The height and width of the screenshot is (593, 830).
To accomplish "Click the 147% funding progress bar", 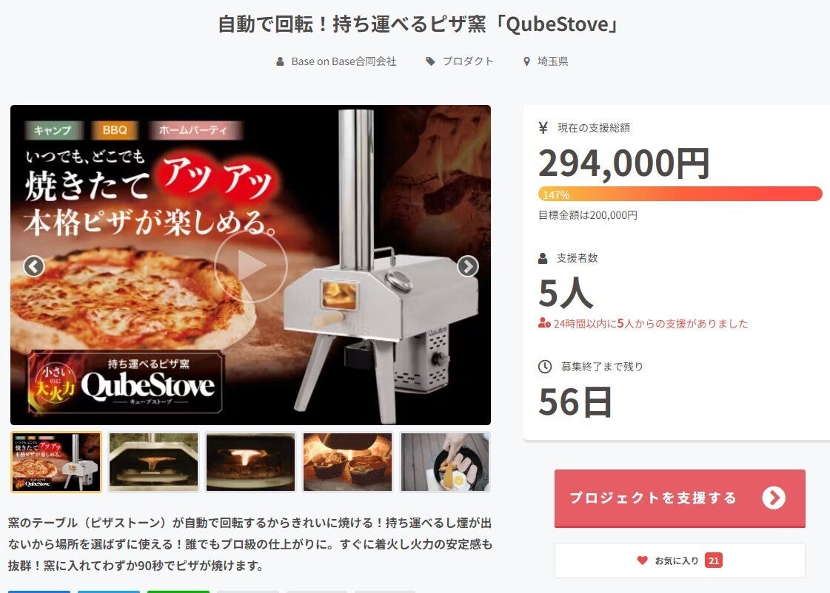I will point(680,194).
